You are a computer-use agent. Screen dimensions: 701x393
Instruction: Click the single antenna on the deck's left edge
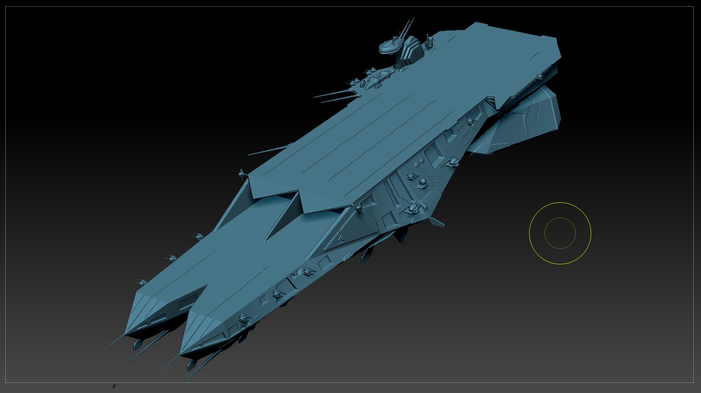click(x=270, y=149)
